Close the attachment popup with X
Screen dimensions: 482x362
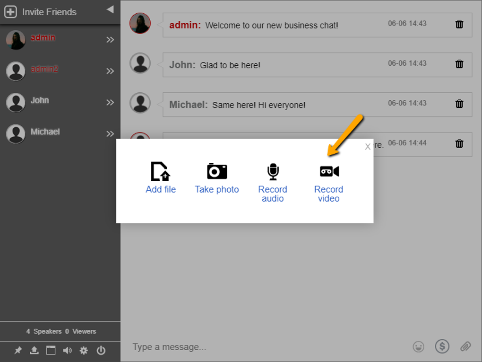coord(368,147)
